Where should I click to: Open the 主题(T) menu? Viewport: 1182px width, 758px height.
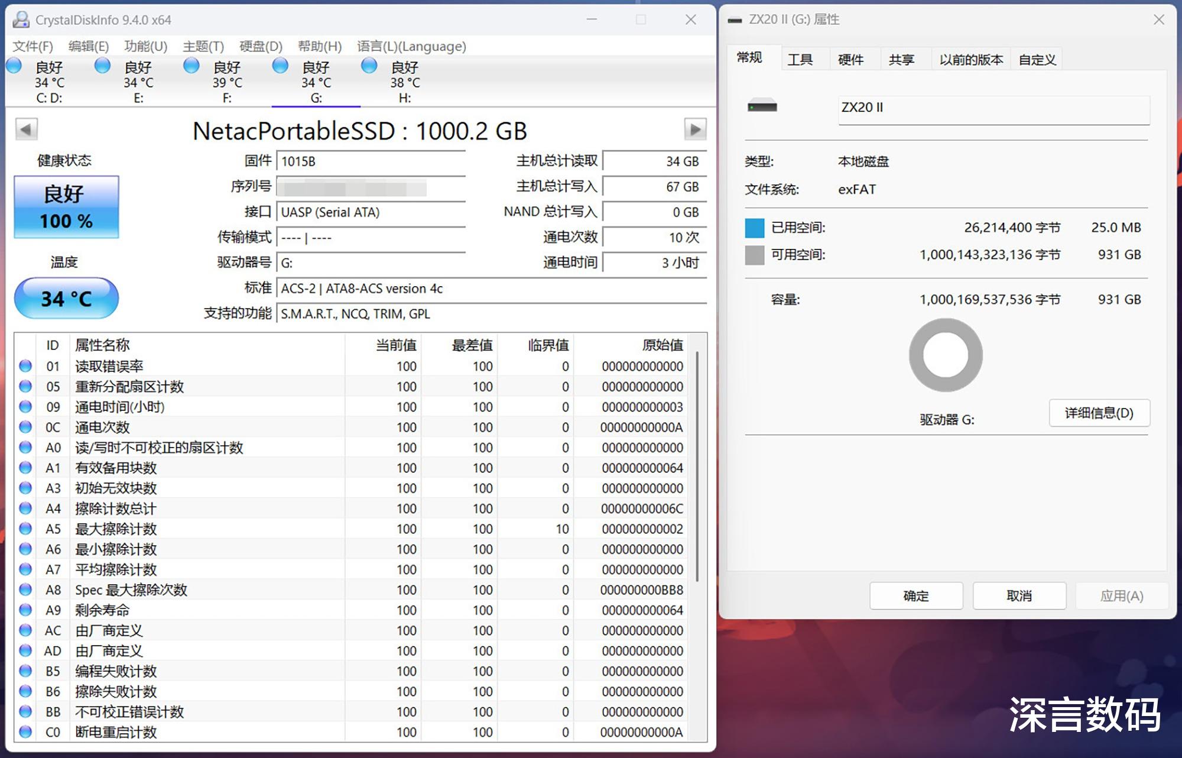[203, 46]
